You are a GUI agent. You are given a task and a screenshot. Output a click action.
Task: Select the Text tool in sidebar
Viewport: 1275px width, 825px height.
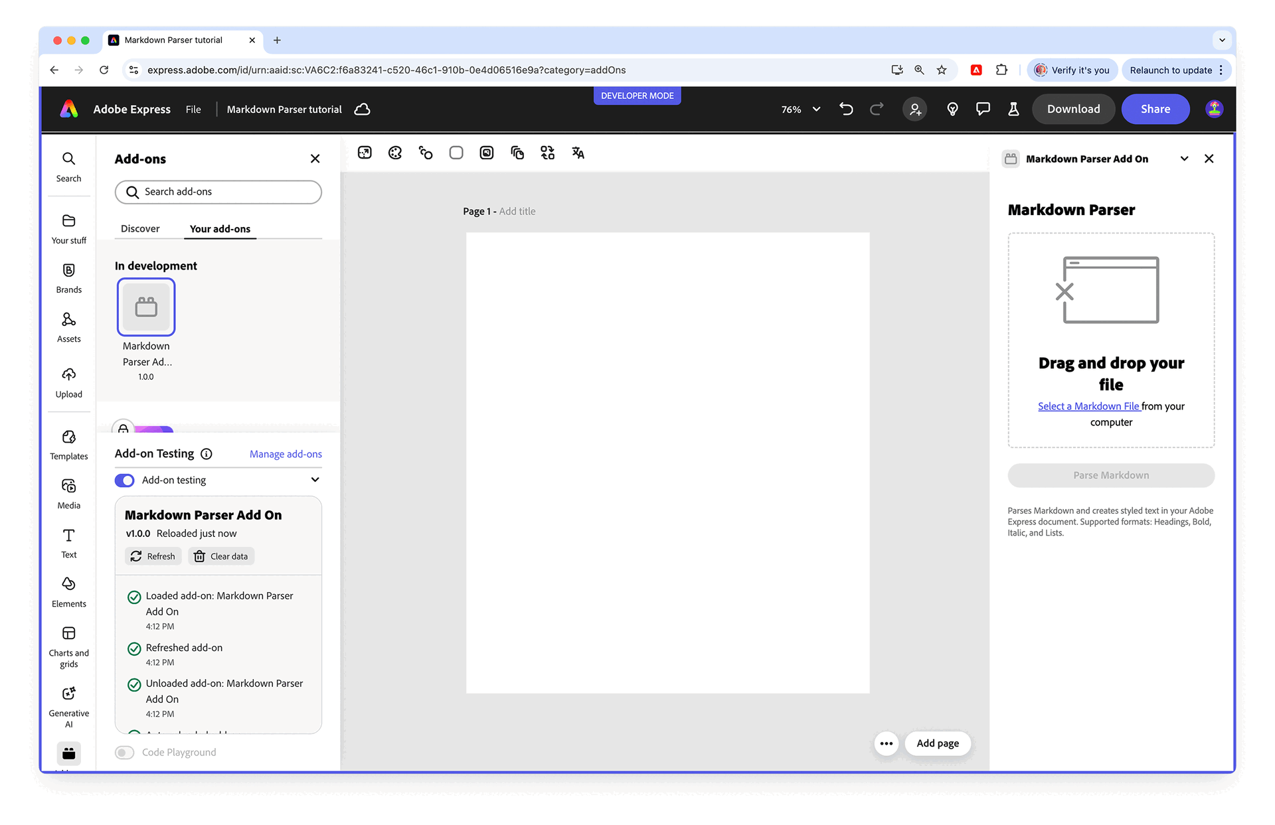68,543
